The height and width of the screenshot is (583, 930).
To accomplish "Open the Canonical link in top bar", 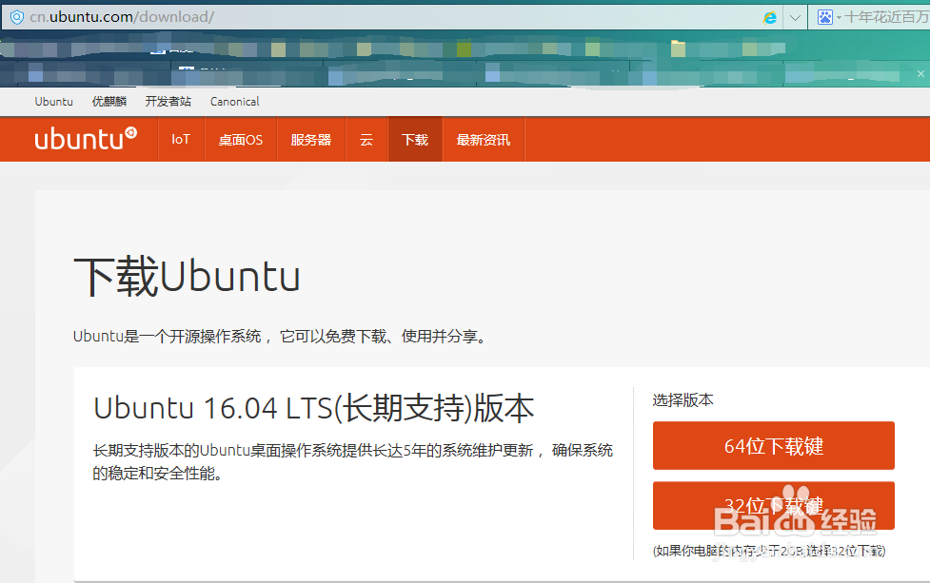I will coord(235,102).
